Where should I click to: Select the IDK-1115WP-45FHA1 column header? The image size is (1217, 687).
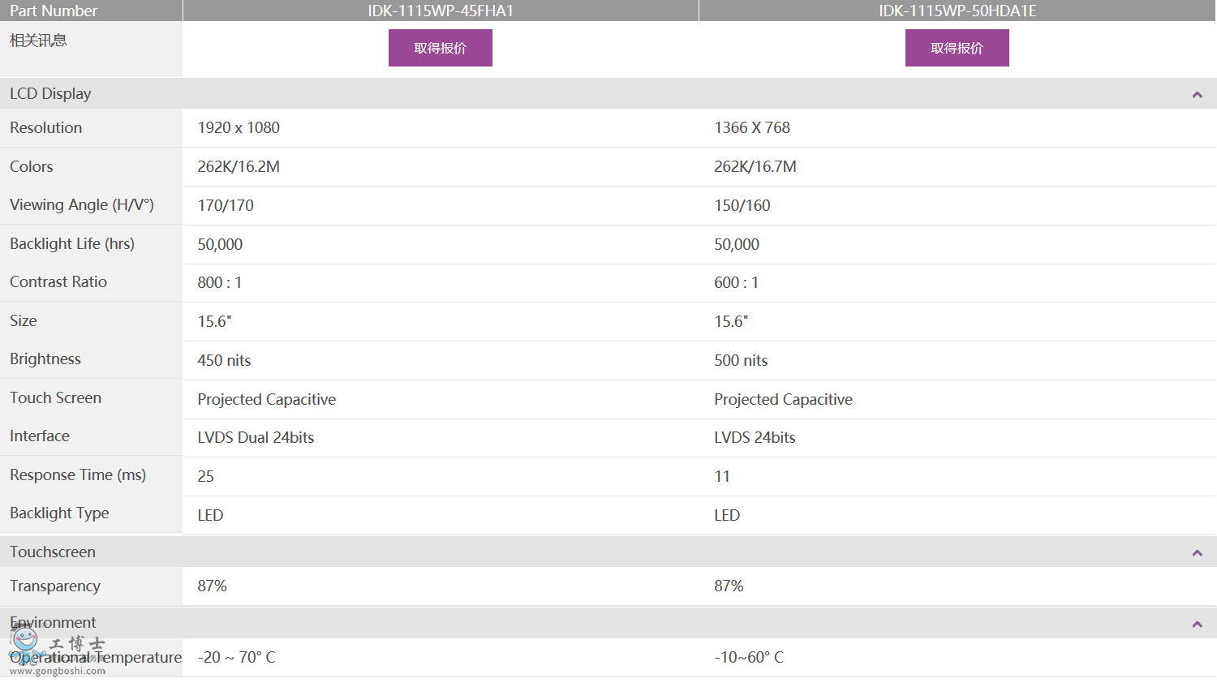pyautogui.click(x=440, y=11)
